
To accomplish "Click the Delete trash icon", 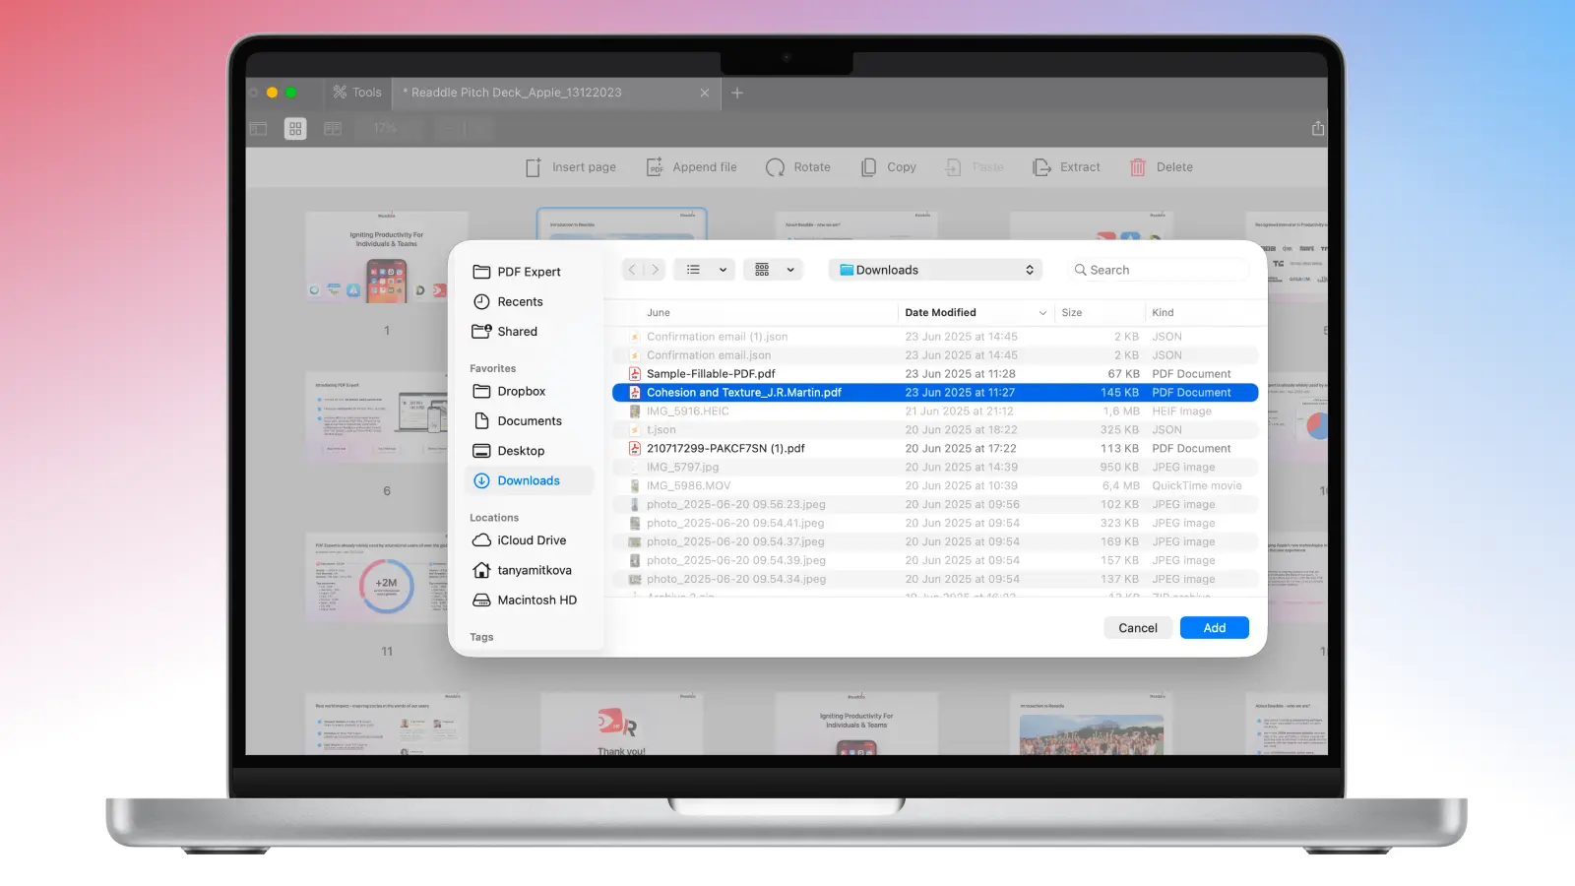I will point(1138,167).
